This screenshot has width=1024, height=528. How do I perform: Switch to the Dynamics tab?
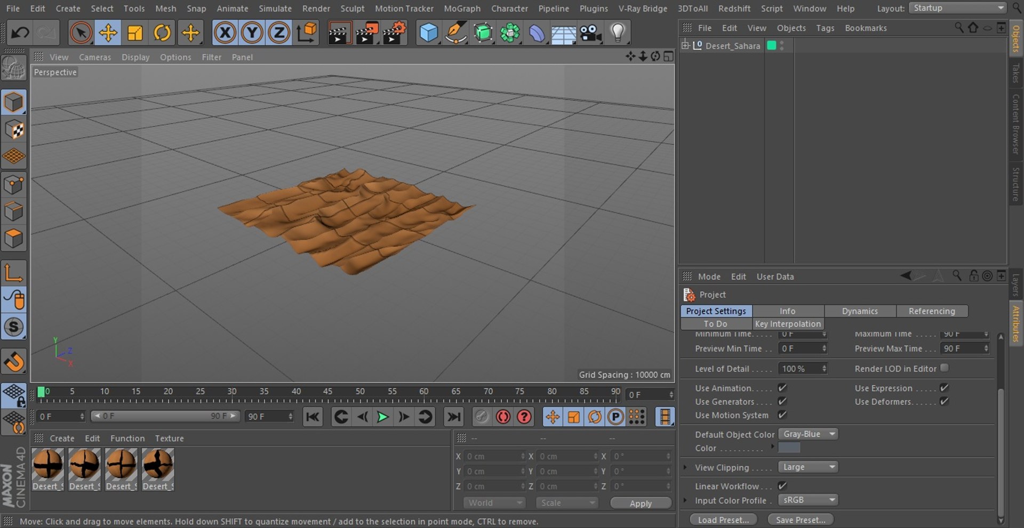pos(860,311)
